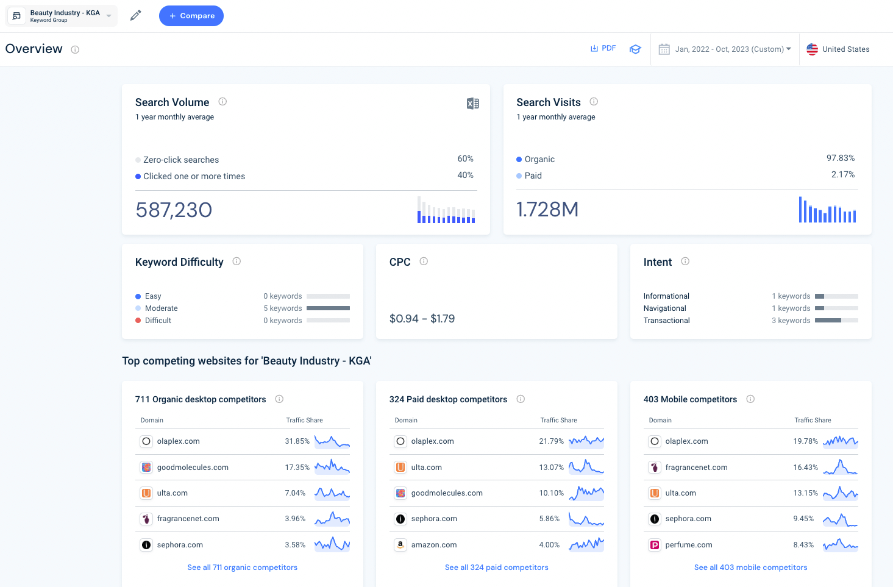This screenshot has width=893, height=587.
Task: Open See all 324 paid competitors link
Action: [497, 567]
